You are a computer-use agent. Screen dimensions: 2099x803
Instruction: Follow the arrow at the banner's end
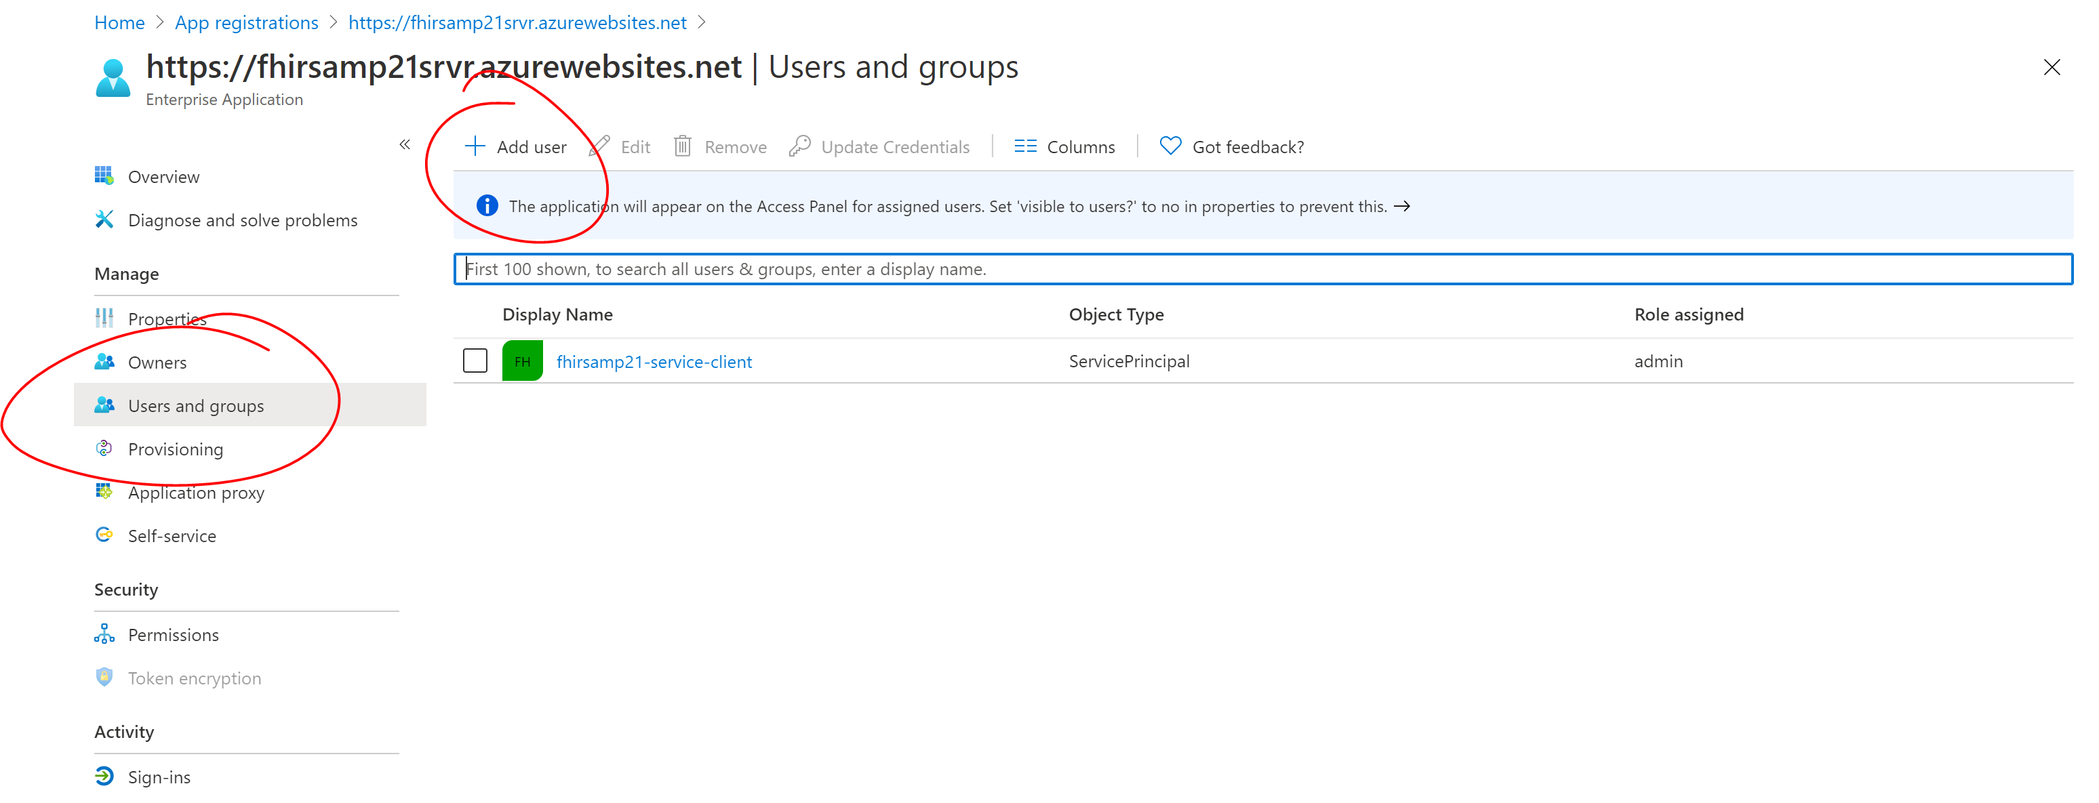(1404, 206)
